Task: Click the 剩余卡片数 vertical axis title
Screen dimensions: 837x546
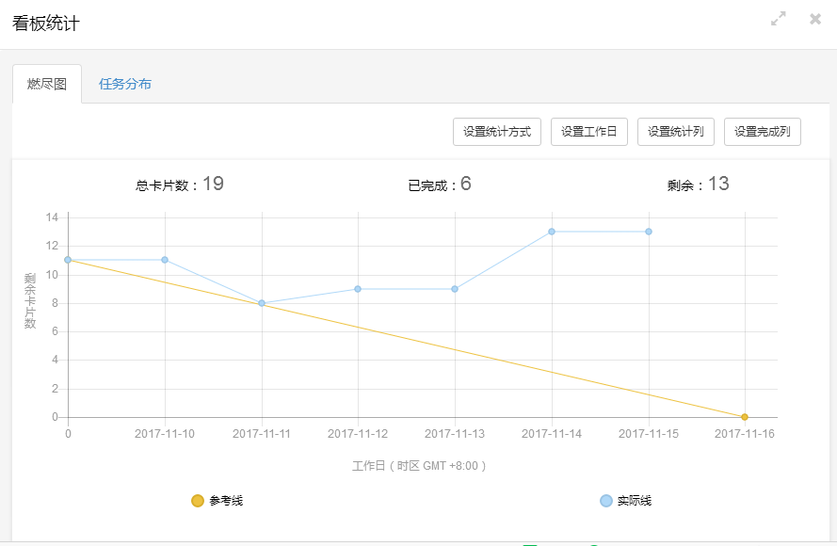Action: [x=30, y=301]
